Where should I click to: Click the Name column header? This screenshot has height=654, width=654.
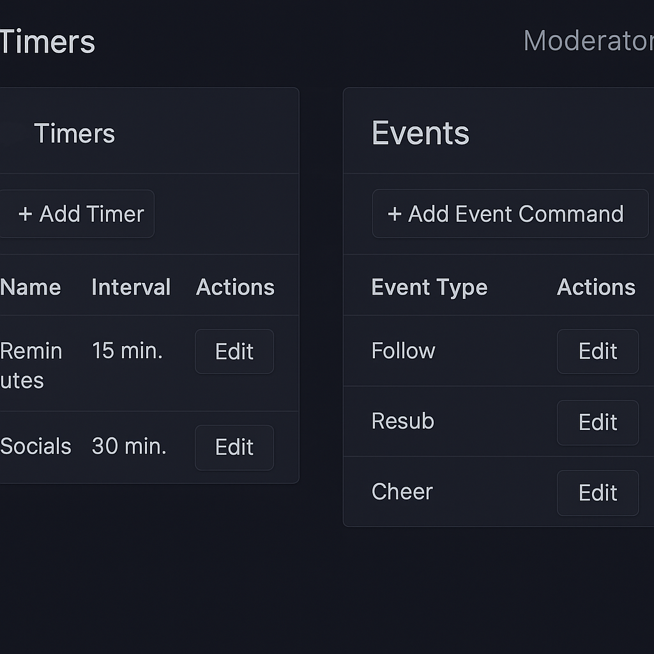[x=31, y=287]
